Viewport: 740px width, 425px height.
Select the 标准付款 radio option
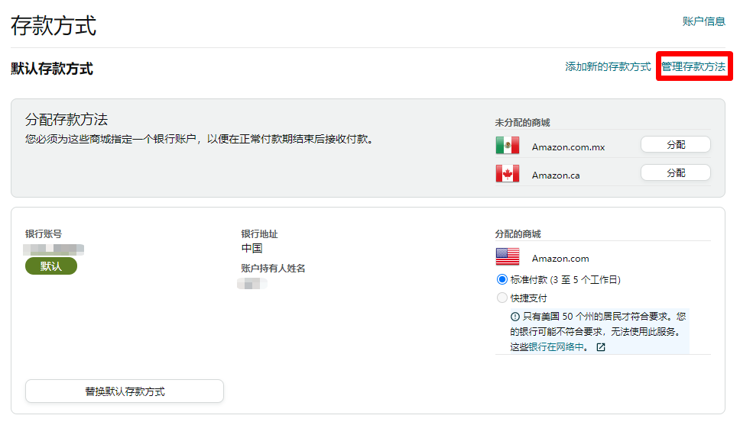point(502,279)
